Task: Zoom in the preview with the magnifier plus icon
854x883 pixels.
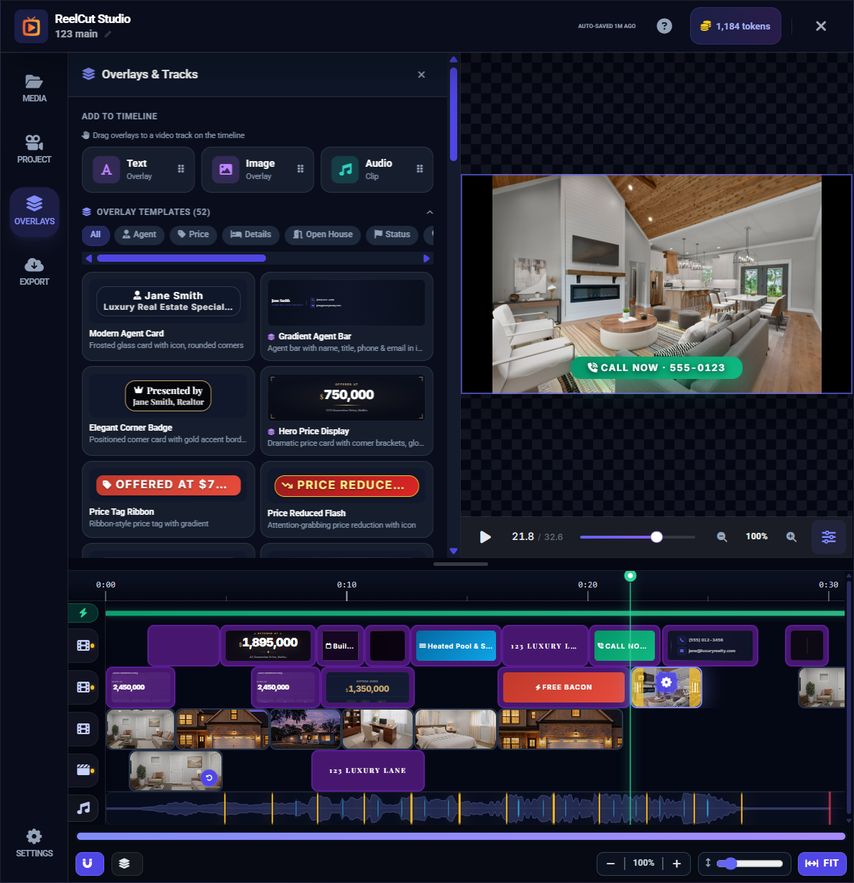Action: pyautogui.click(x=791, y=536)
